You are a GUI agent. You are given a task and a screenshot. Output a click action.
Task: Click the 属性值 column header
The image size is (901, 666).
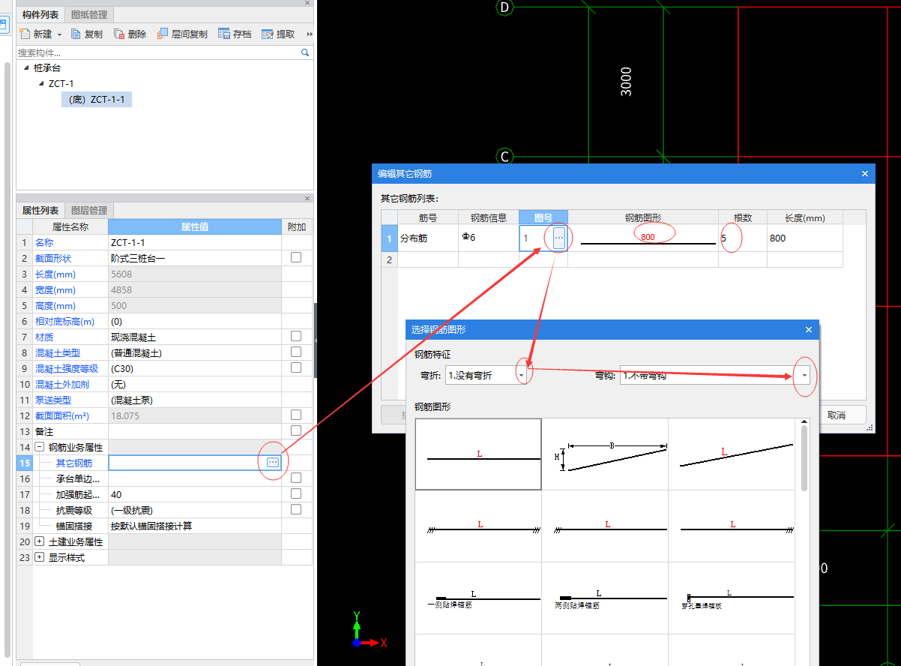tap(195, 226)
